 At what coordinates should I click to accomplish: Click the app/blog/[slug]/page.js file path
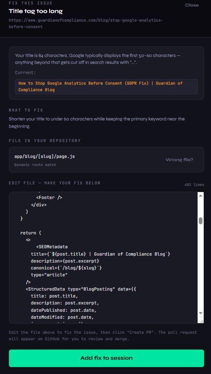click(45, 156)
